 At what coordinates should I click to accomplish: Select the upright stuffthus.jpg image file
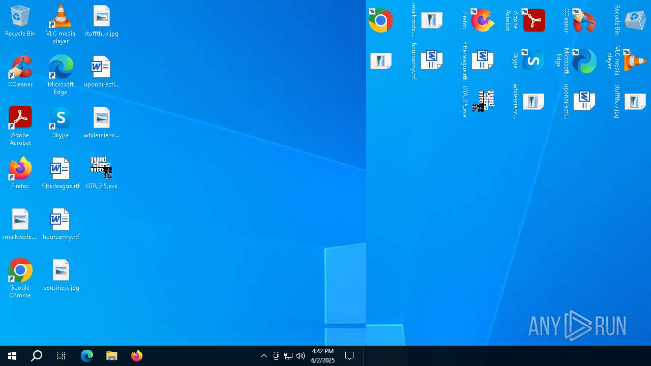[101, 21]
